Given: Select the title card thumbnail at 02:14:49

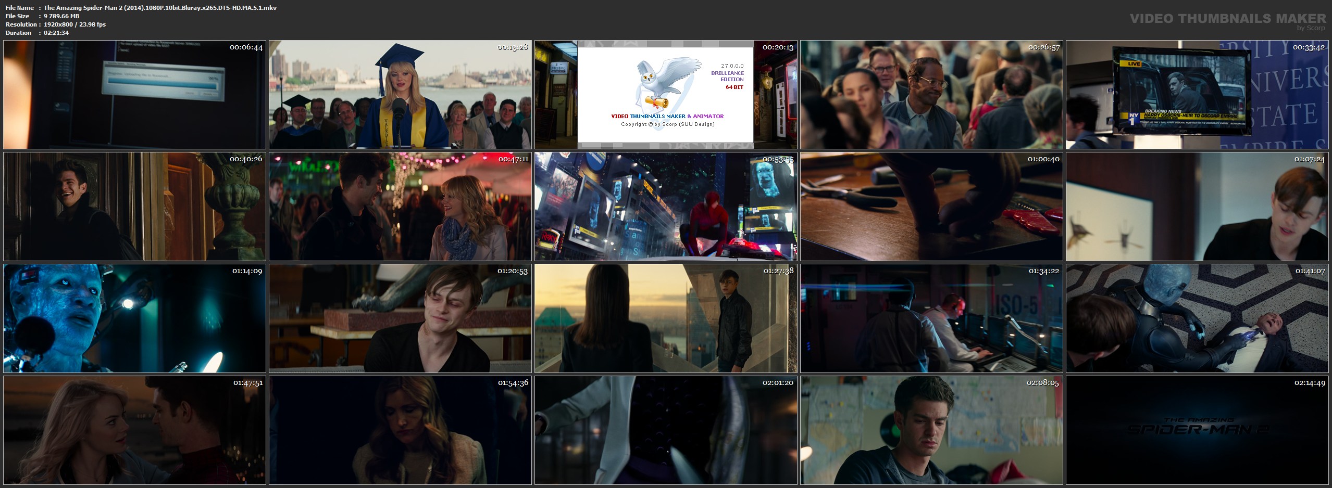Looking at the screenshot, I should 1197,430.
